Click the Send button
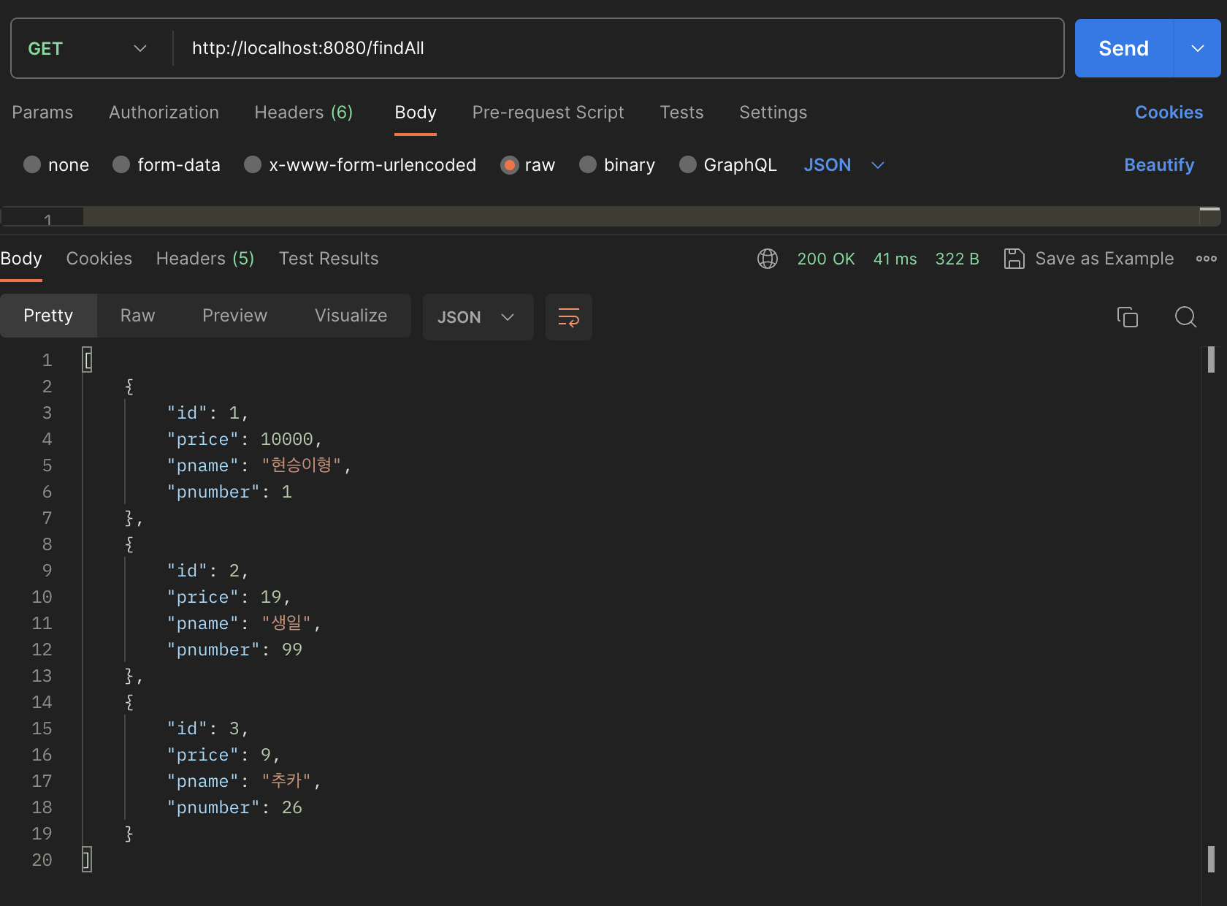1227x906 pixels. [1123, 48]
